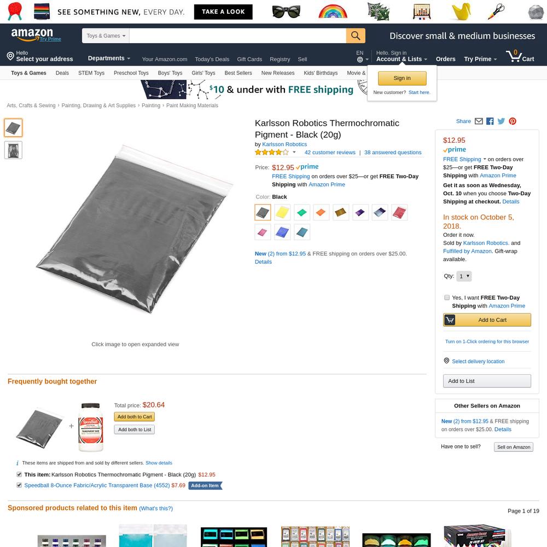Click the yellow Sign in button
The height and width of the screenshot is (547, 547).
[402, 78]
